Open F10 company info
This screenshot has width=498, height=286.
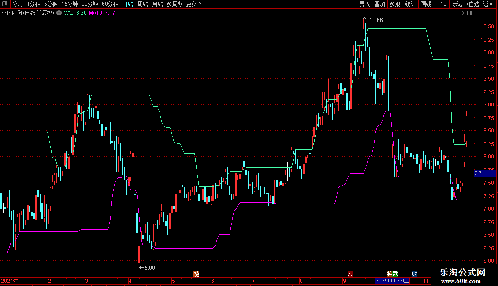click(442, 4)
